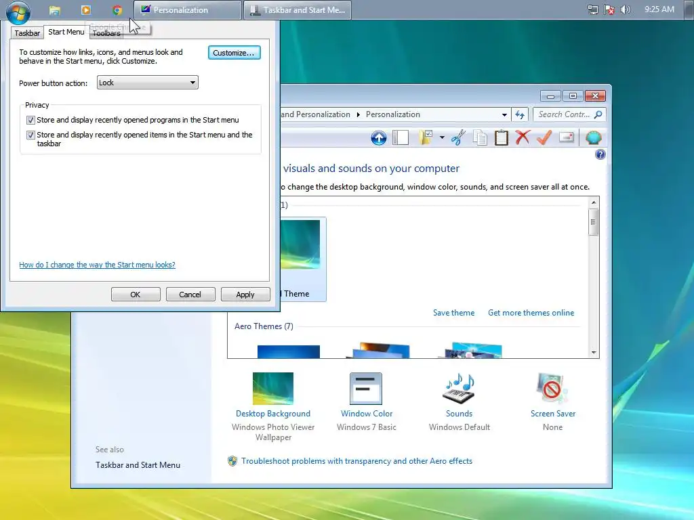Switch to the Toolbars tab
The width and height of the screenshot is (694, 520).
pos(106,33)
